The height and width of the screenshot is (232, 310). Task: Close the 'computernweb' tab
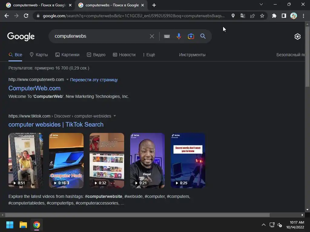(70, 5)
